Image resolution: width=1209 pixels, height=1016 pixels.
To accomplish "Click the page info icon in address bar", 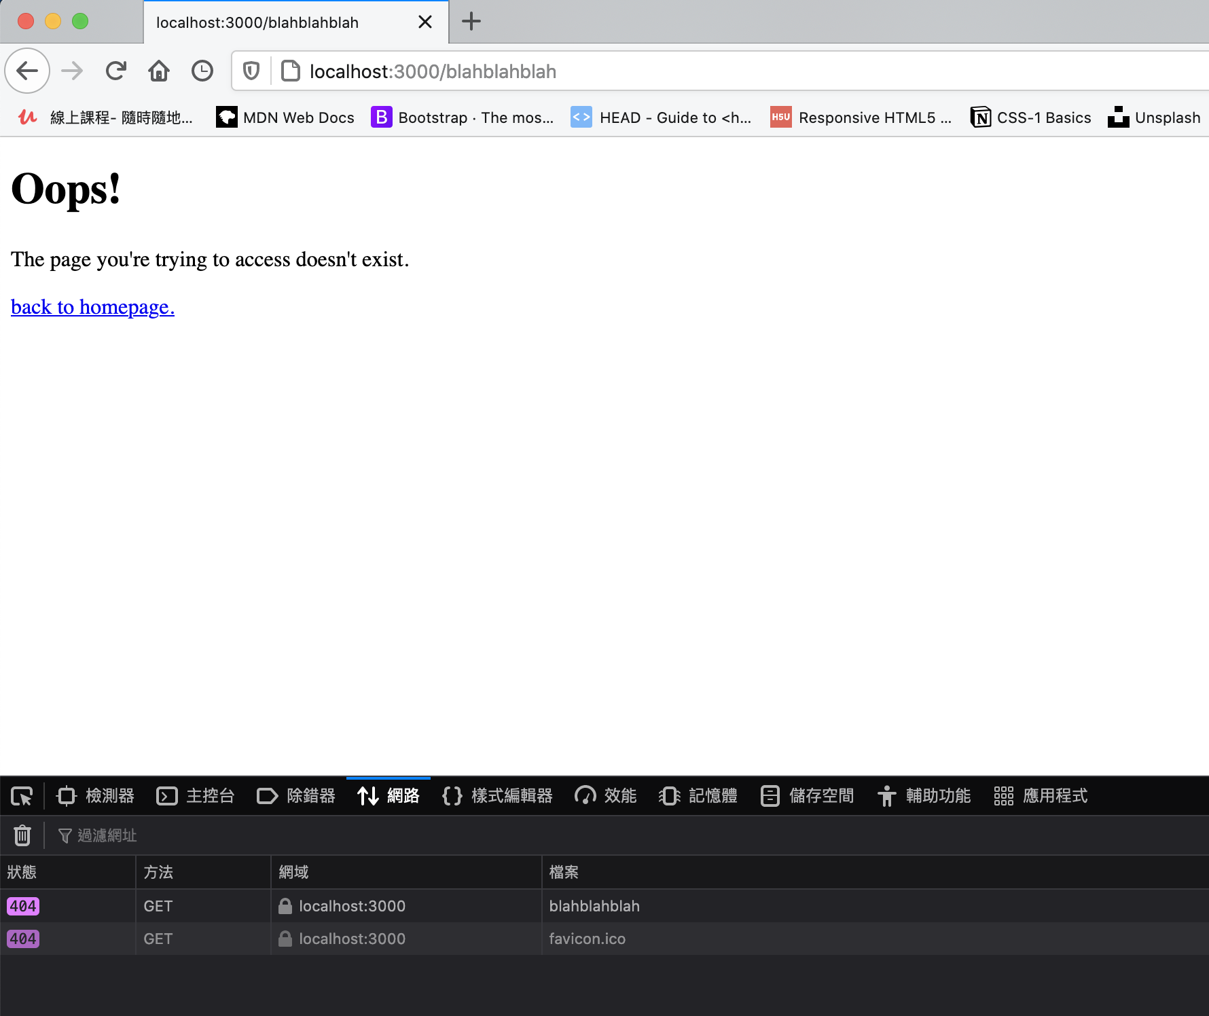I will [x=291, y=71].
